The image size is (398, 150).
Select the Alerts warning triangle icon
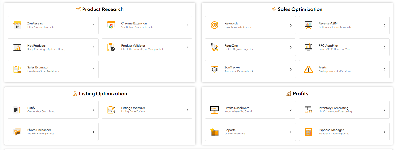click(308, 69)
